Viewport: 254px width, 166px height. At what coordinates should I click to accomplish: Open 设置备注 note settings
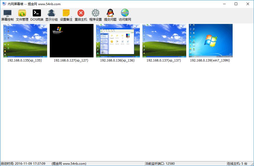(66, 15)
